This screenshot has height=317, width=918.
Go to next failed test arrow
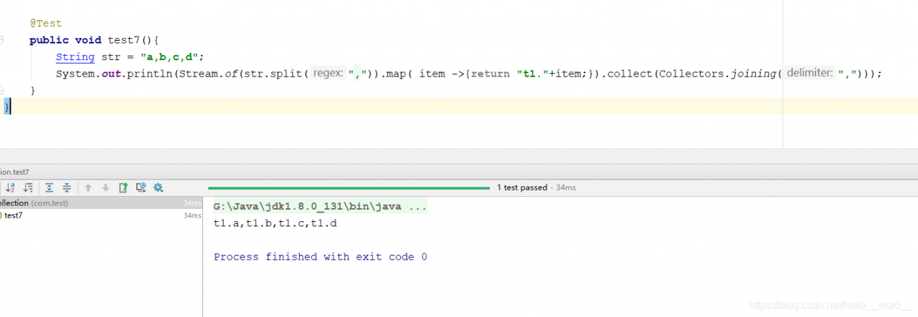coord(105,187)
